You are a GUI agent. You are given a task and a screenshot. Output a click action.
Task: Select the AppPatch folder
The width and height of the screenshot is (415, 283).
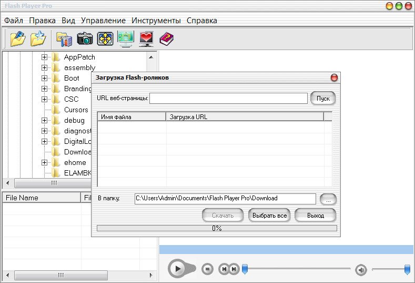(79, 57)
